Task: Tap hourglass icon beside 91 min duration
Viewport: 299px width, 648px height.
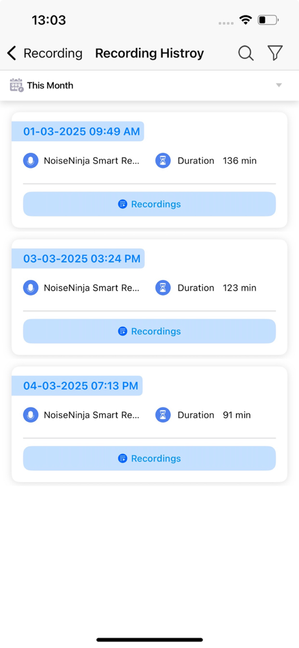Action: pos(163,415)
